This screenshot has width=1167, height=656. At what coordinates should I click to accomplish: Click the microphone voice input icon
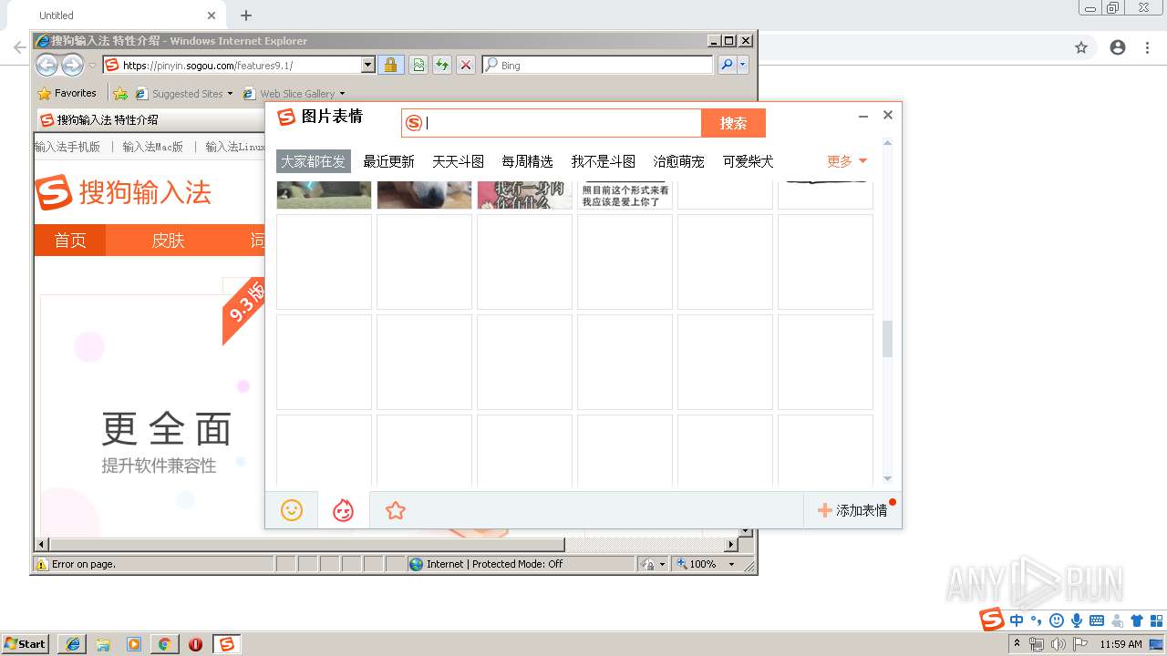[x=1077, y=620]
